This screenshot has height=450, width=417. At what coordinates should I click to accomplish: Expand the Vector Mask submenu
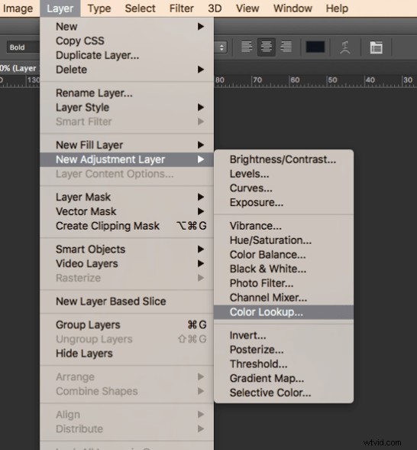pos(127,211)
